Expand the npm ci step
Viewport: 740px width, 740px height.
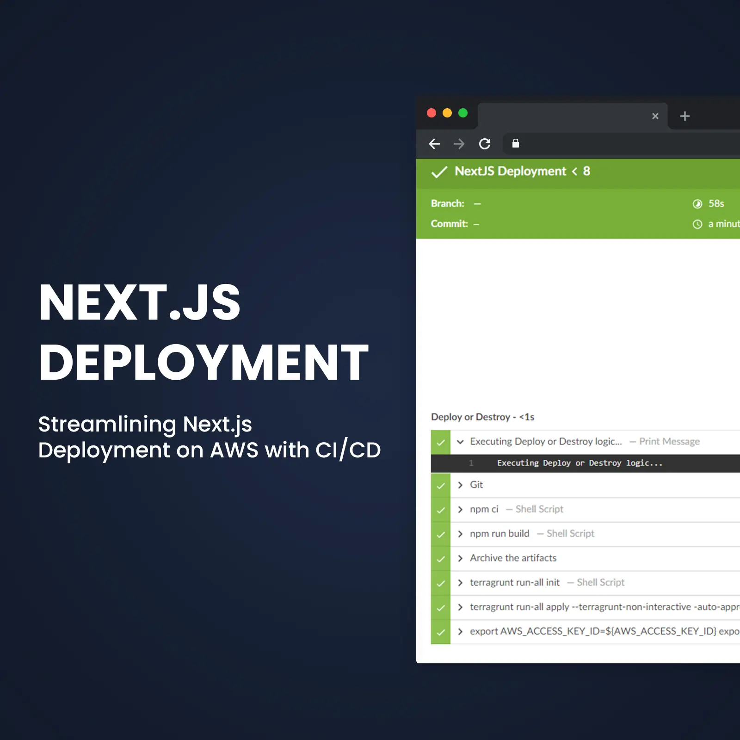click(460, 509)
